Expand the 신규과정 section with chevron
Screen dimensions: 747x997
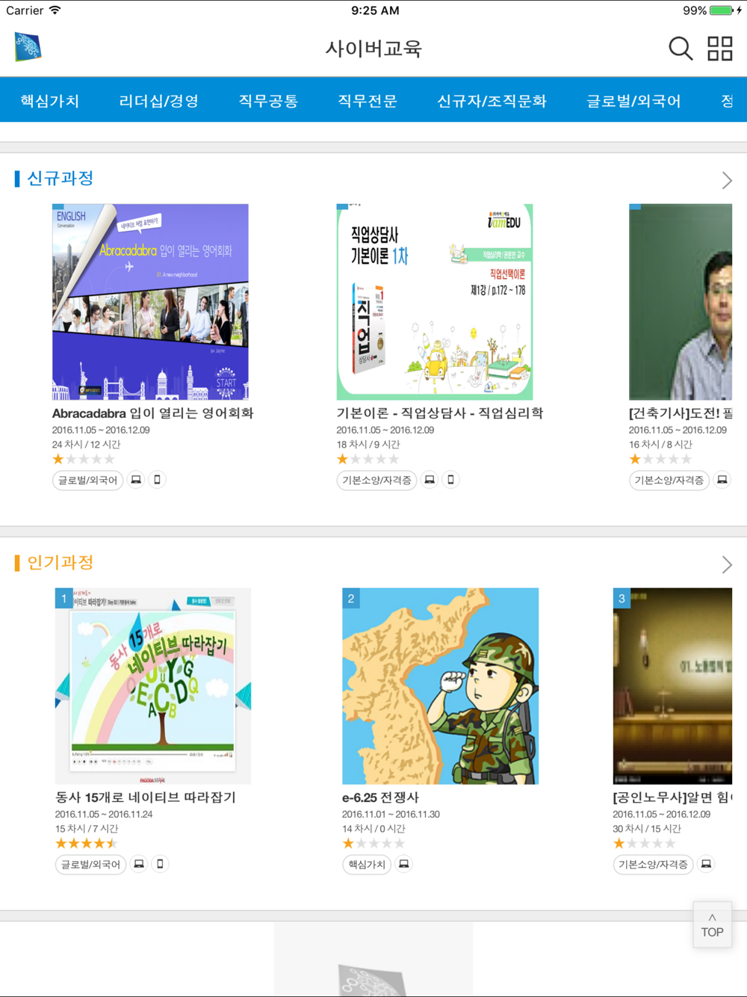tap(727, 180)
